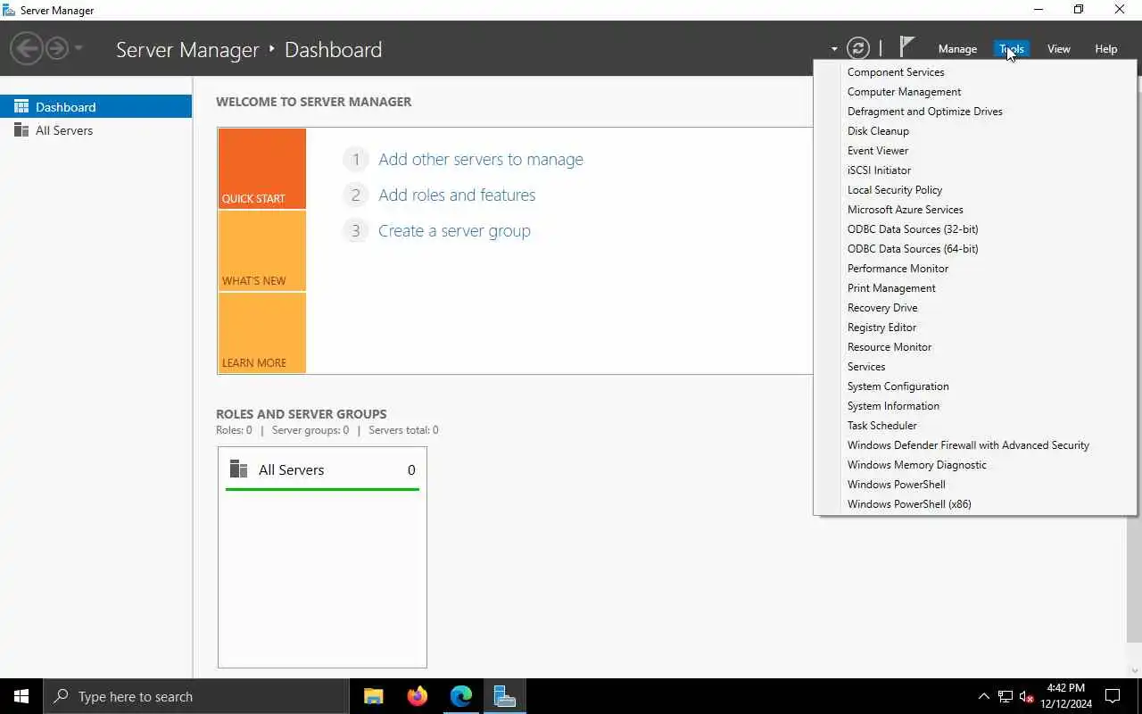Image resolution: width=1142 pixels, height=714 pixels.
Task: Choose Registry Editor from Tools menu
Action: click(975, 328)
